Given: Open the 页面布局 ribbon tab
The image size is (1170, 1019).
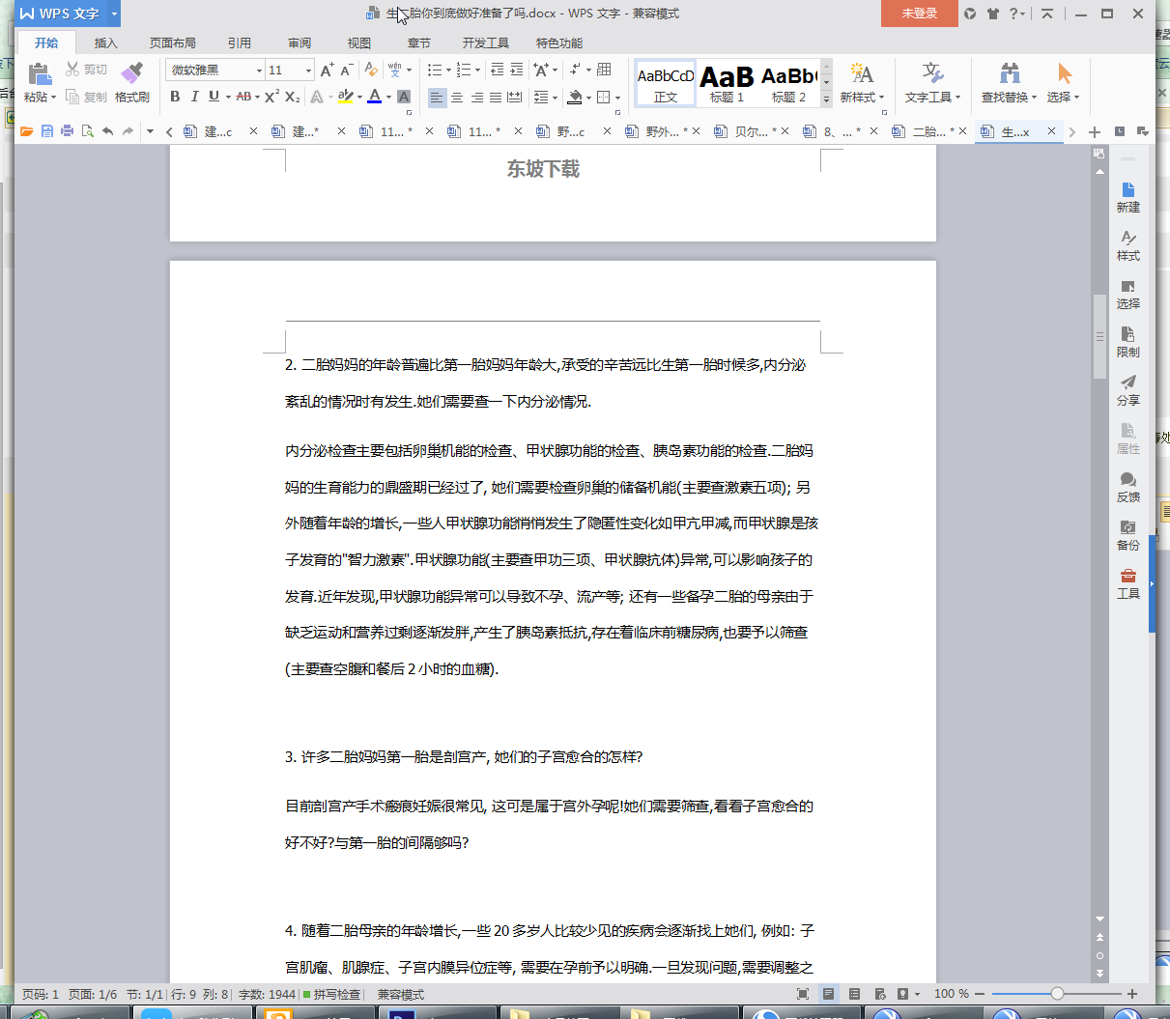Looking at the screenshot, I should [x=172, y=42].
